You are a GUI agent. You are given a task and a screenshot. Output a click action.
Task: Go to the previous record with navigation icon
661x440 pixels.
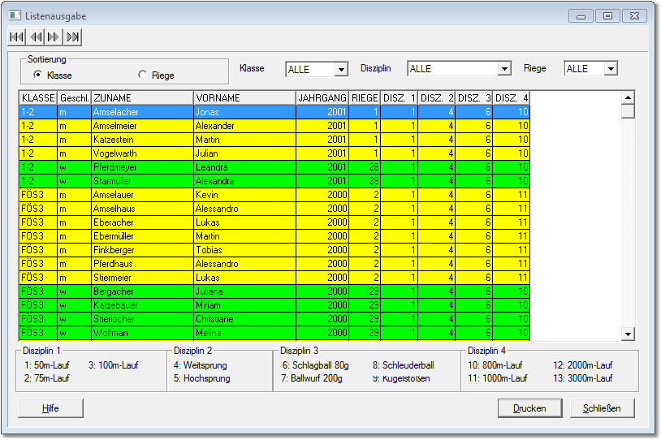coord(36,37)
